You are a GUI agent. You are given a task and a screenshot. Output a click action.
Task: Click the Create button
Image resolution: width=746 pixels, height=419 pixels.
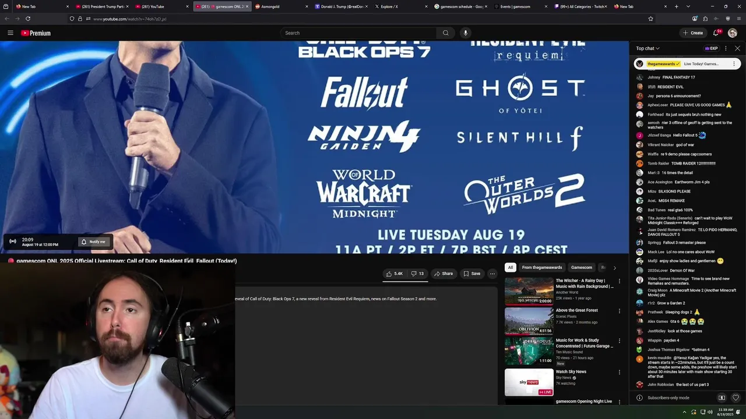tap(693, 33)
